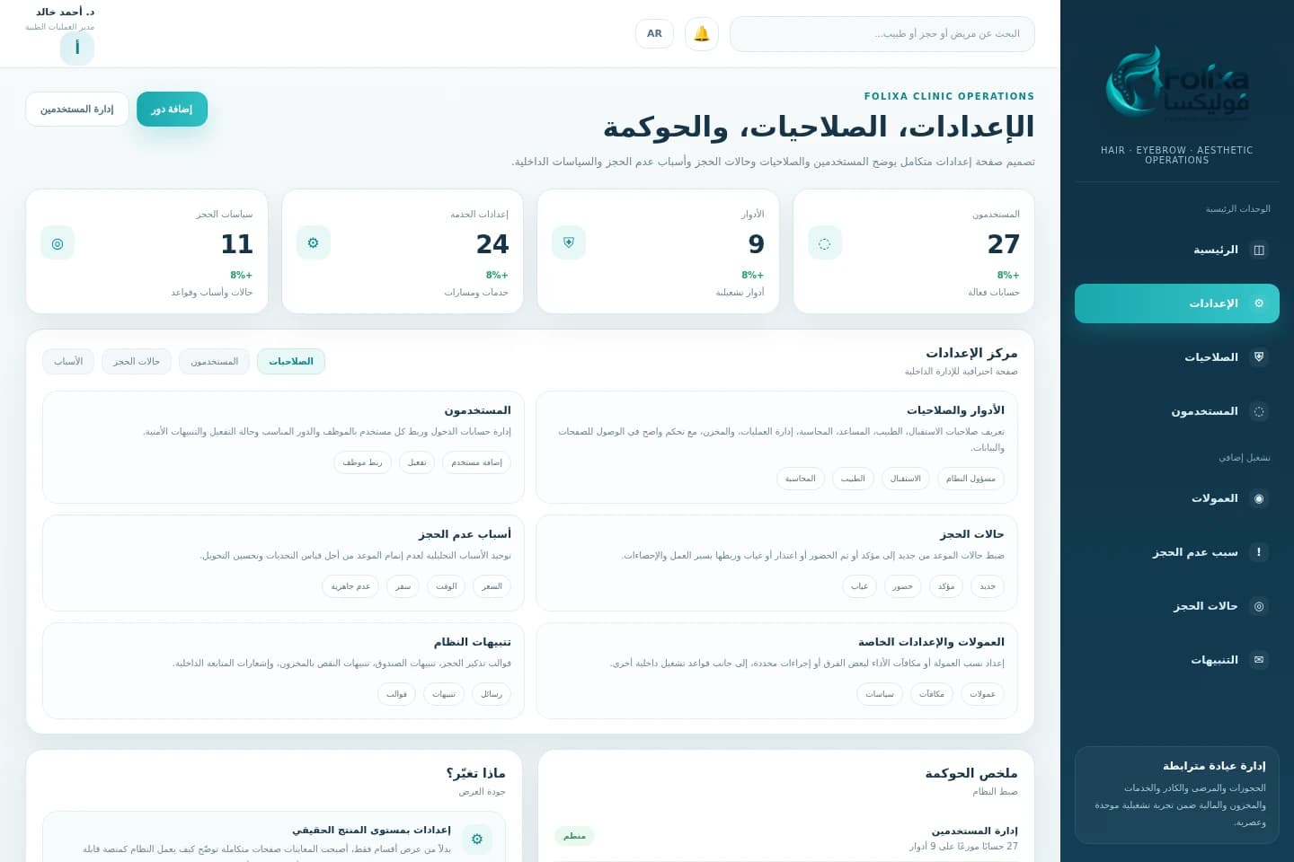Click the المحاسبة role chip

click(x=800, y=479)
